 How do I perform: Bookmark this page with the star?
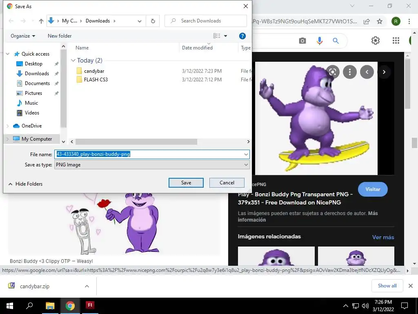point(380,22)
